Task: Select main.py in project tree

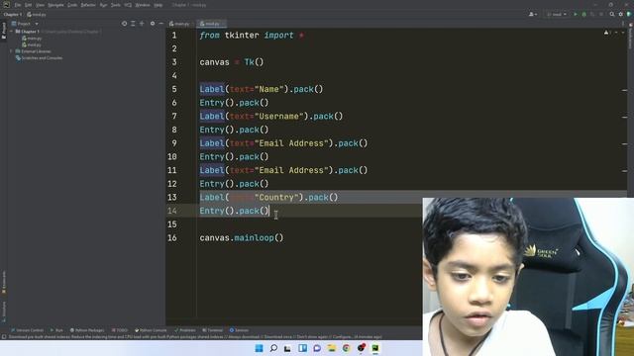Action: pyautogui.click(x=33, y=39)
